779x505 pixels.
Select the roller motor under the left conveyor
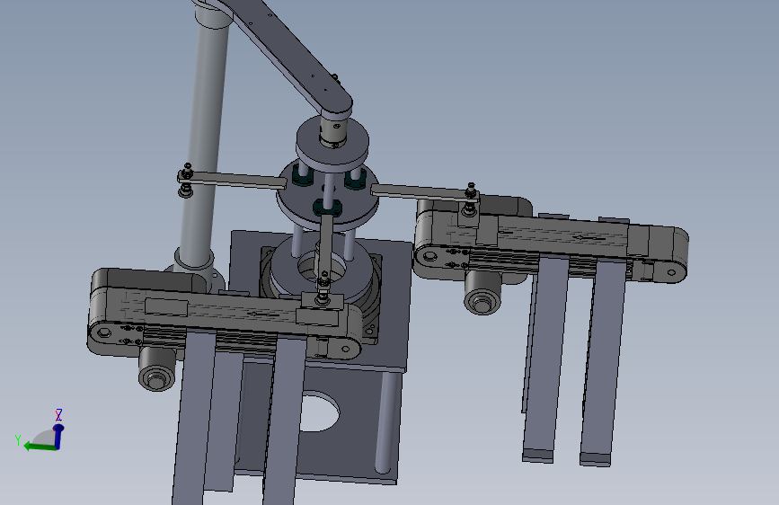click(156, 370)
